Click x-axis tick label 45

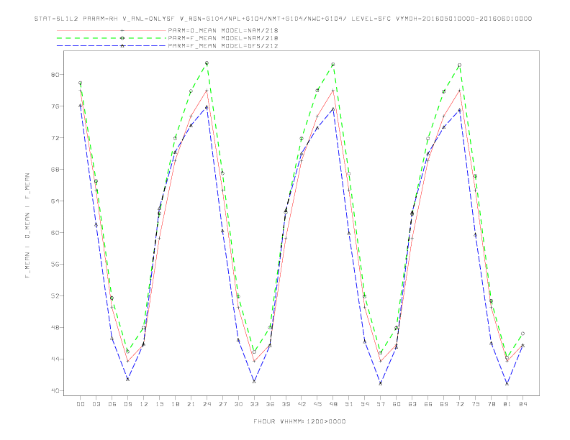pos(317,404)
